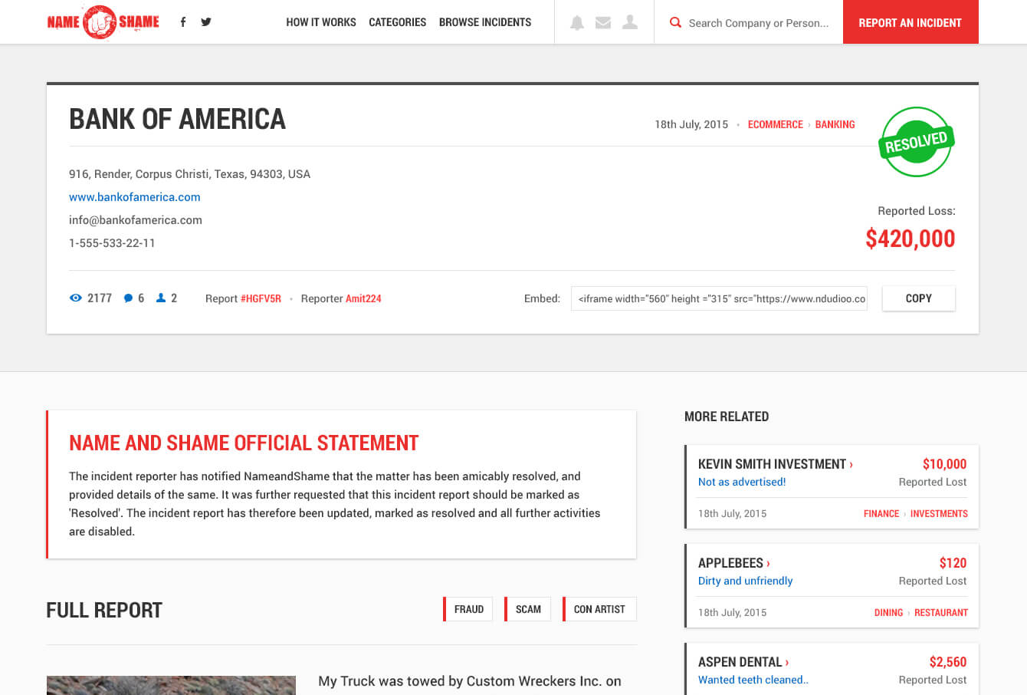Open Ecommerce category in header
1027x695 pixels.
pyautogui.click(x=775, y=124)
